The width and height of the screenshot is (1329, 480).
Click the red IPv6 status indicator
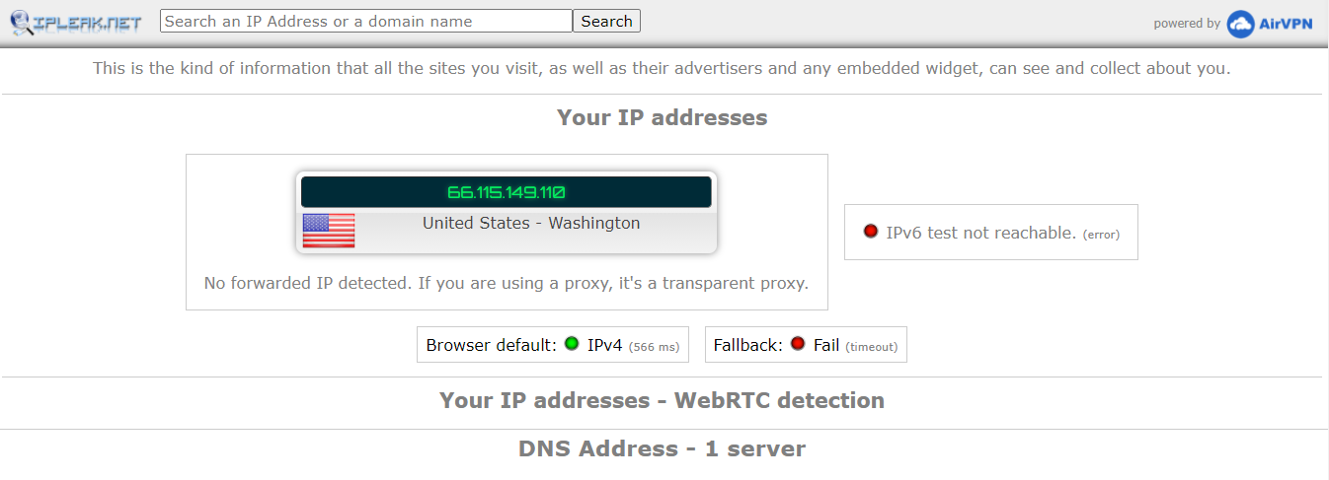pyautogui.click(x=871, y=232)
